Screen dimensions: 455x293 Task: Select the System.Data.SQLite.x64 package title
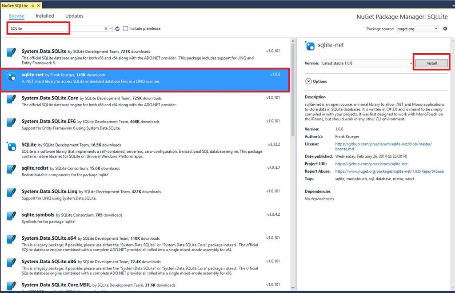tap(49, 238)
